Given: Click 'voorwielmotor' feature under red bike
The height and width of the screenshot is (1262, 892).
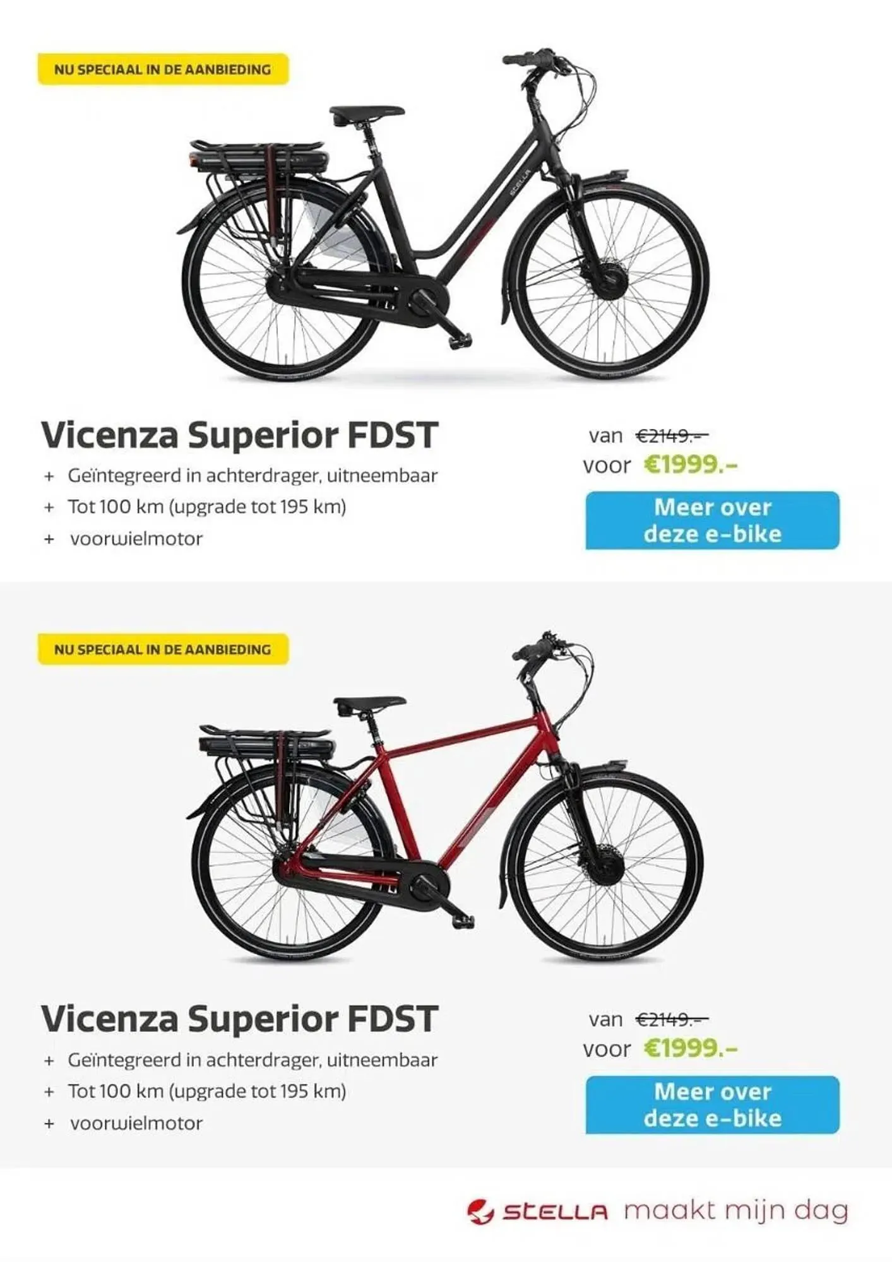Looking at the screenshot, I should 136,1123.
